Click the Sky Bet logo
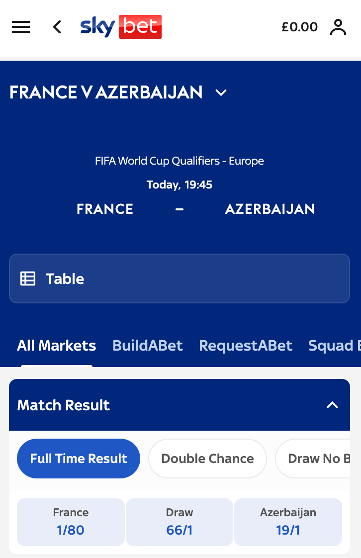 tap(121, 27)
